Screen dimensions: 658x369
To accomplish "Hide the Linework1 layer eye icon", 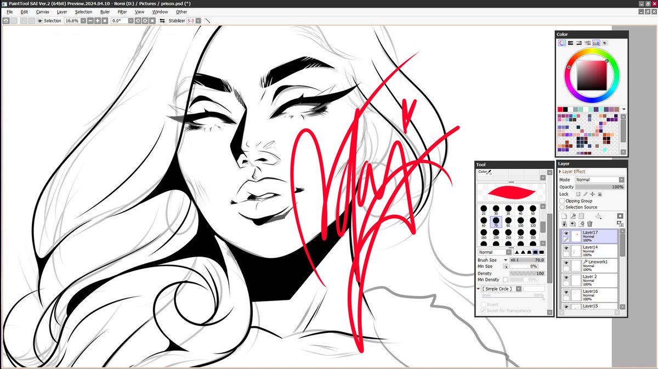I will (x=566, y=263).
